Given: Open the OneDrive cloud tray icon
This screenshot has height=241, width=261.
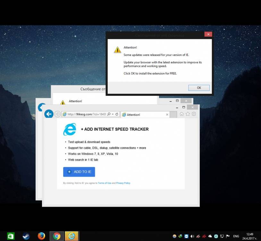Looking at the screenshot, I should [x=210, y=236].
